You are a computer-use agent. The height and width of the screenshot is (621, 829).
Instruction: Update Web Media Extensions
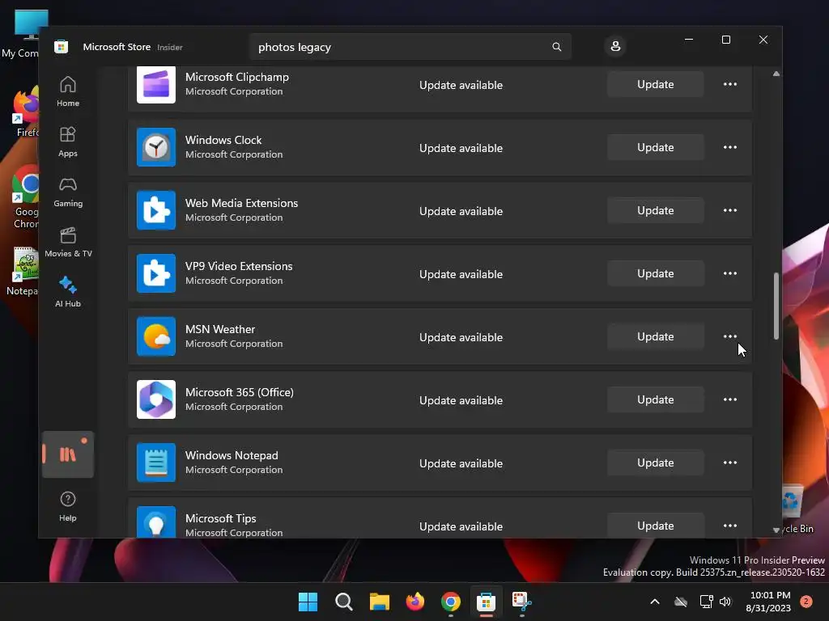(x=655, y=210)
